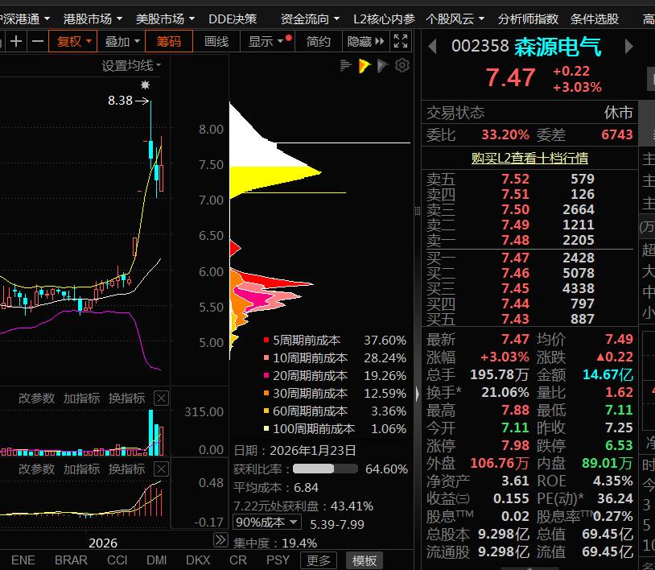Image resolution: width=655 pixels, height=570 pixels.
Task: Expand indicator list double-arrow icon
Action: click(x=220, y=539)
